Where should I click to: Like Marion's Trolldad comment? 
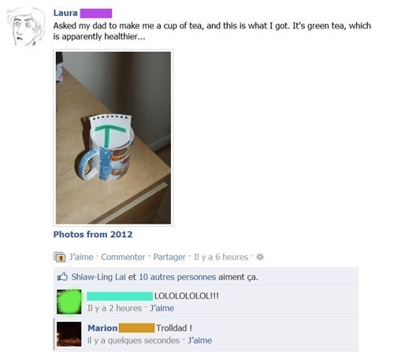click(199, 340)
